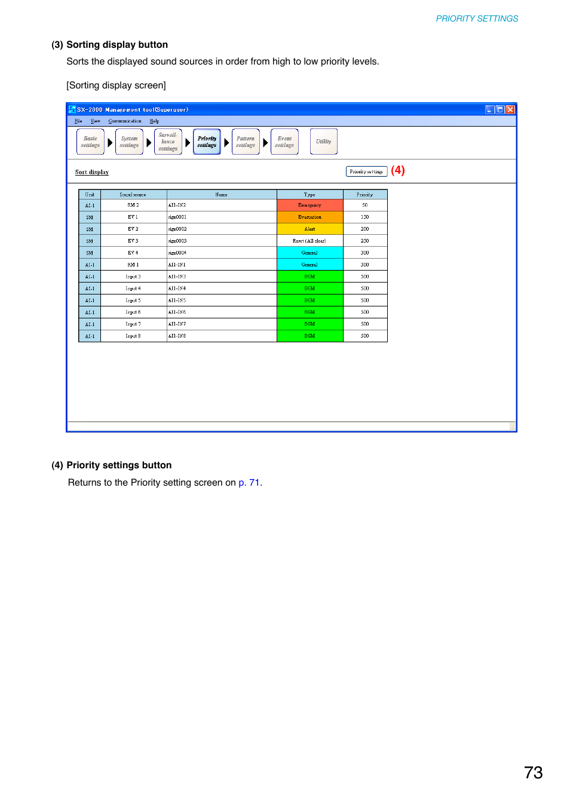The height and width of the screenshot is (807, 570).
Task: Select the red Emergency type cell
Action: pyautogui.click(x=310, y=205)
